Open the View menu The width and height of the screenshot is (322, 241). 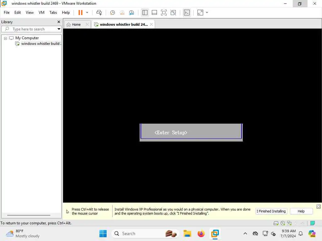[x=30, y=13]
